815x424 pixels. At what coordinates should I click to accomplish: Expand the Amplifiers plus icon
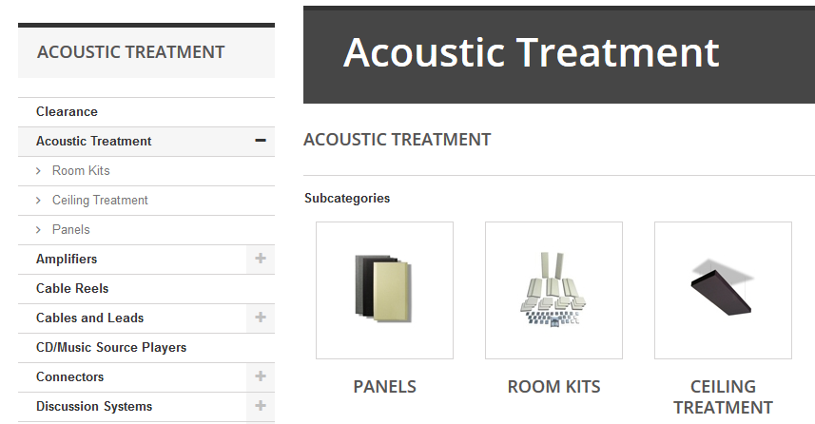(x=261, y=259)
